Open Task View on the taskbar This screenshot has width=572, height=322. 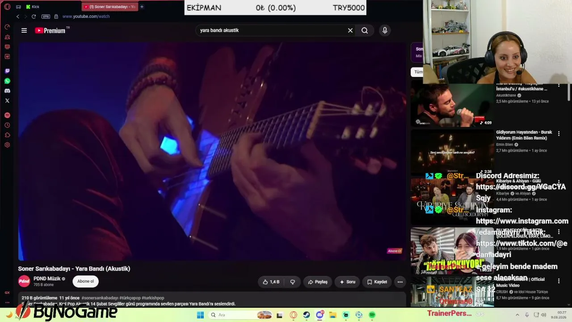point(280,315)
